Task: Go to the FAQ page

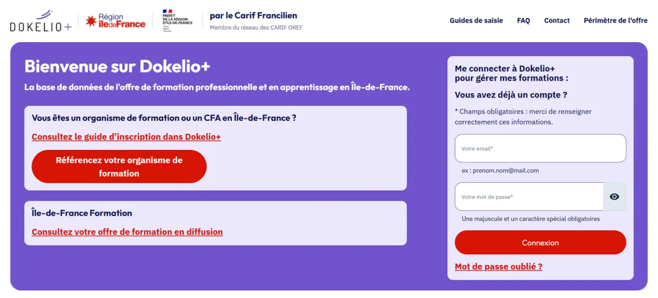Action: pyautogui.click(x=524, y=21)
